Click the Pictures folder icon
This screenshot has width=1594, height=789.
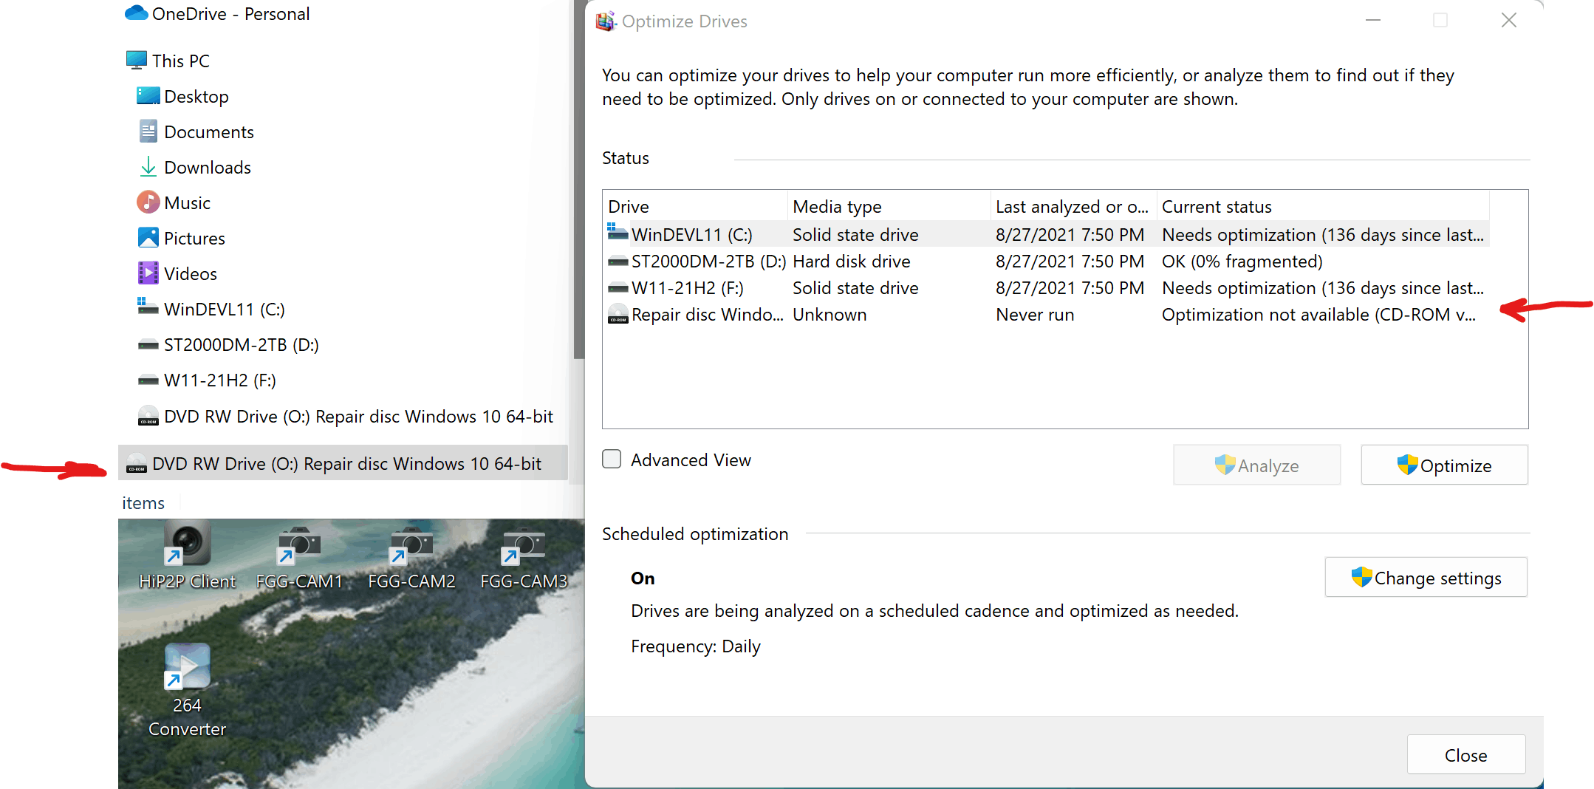tap(148, 238)
